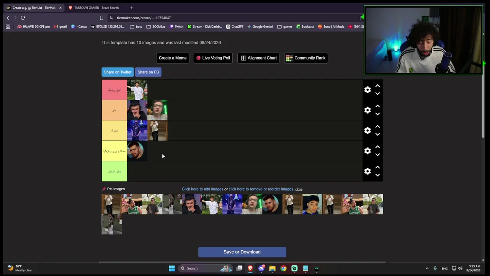Open the apps grid icon in bookmarks bar
This screenshot has width=490, height=276.
pyautogui.click(x=8, y=26)
